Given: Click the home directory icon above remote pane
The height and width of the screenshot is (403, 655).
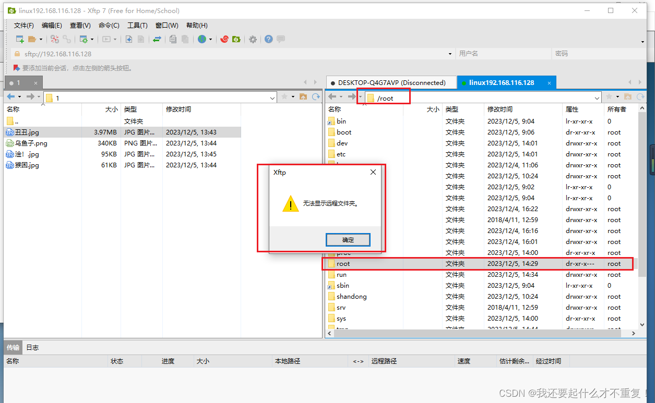Looking at the screenshot, I should (628, 96).
